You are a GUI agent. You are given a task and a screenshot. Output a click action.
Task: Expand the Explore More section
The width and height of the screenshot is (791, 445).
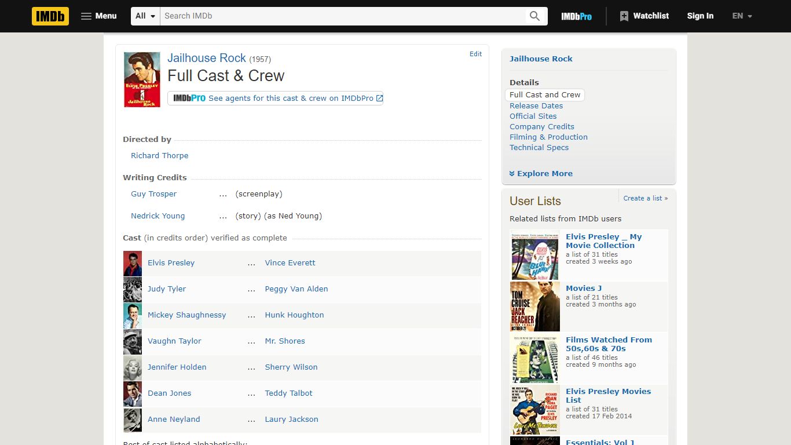[x=541, y=174]
